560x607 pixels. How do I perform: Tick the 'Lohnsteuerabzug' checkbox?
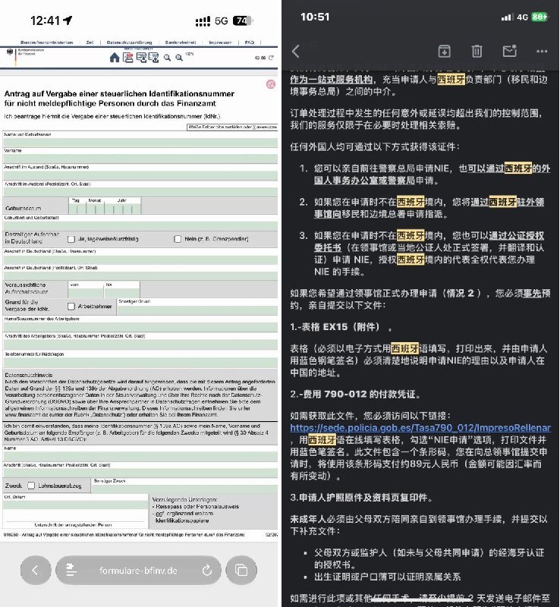pyautogui.click(x=31, y=486)
